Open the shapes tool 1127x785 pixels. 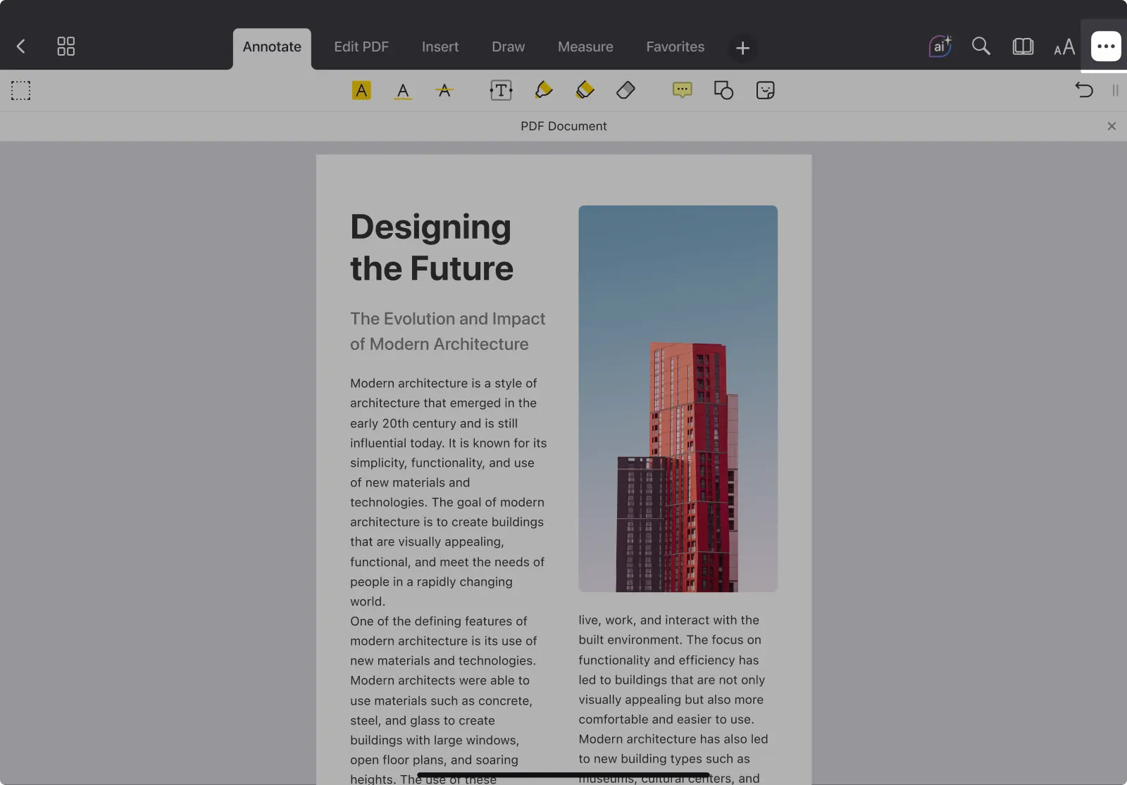tap(723, 90)
